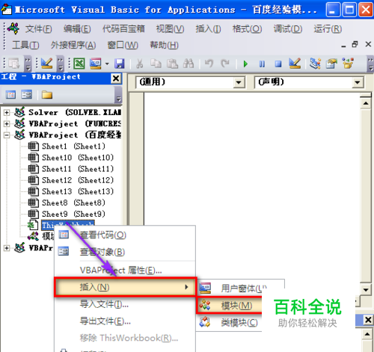Click the Save floppy disk icon
374x352 pixels.
point(120,64)
